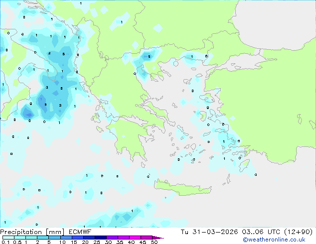316x244 pixels.
Task: Pick the legend swatch between 35 and 40
Action: tap(124, 238)
